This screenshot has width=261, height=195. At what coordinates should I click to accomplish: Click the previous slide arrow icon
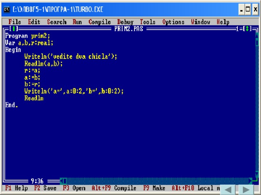(x=228, y=189)
